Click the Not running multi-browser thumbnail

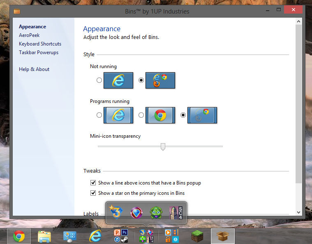[x=160, y=80]
